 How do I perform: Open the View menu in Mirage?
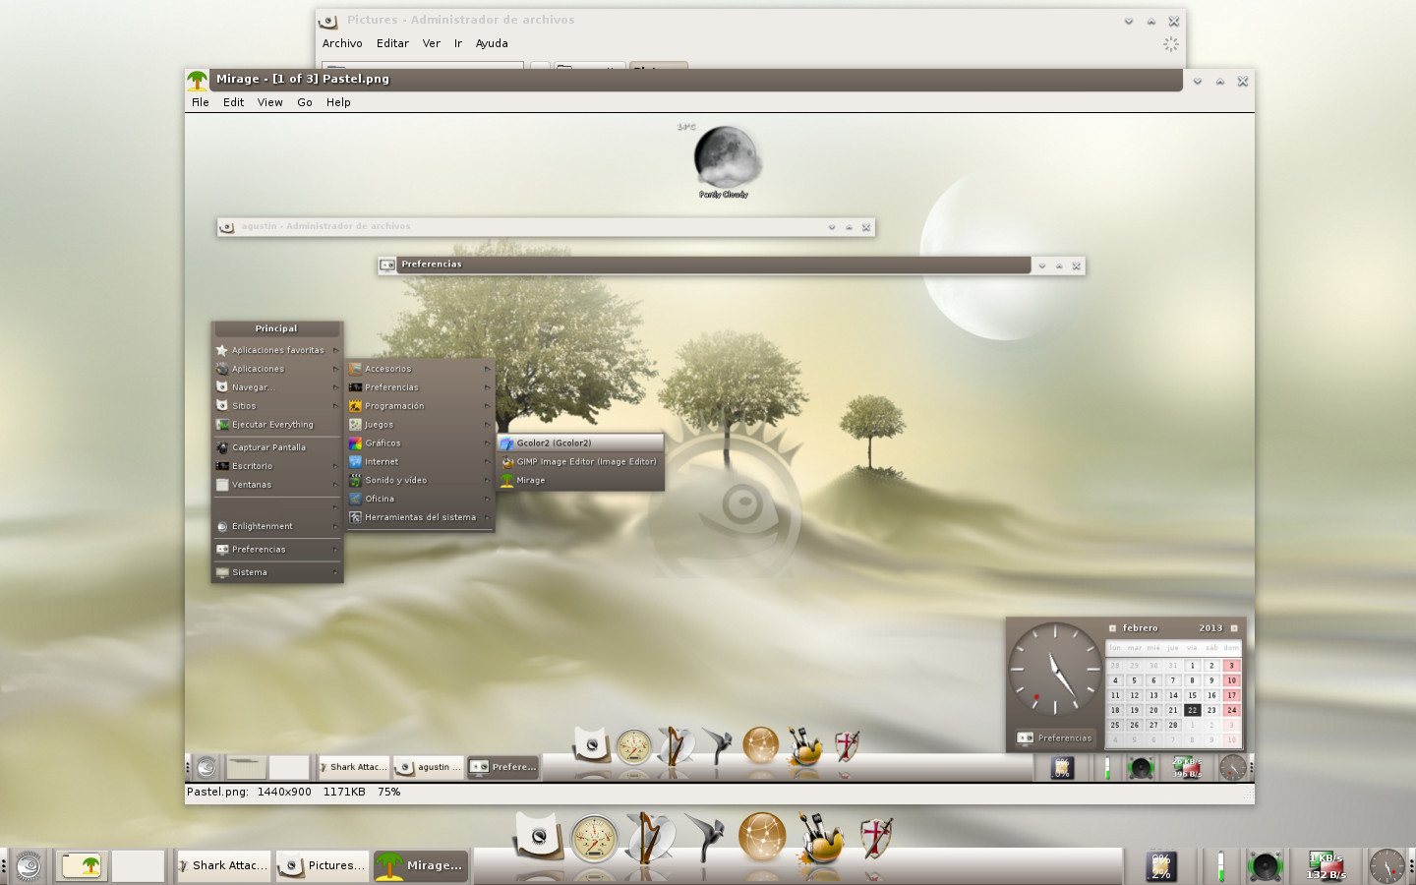(x=269, y=102)
